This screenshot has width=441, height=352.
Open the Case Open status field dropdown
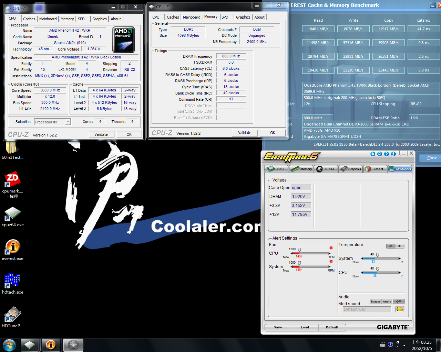[x=301, y=187]
